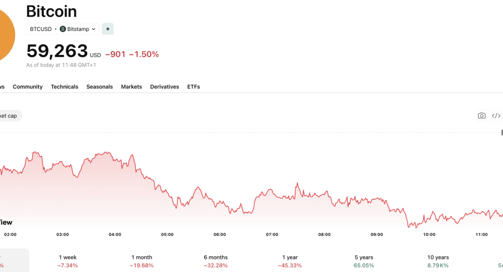Viewport: 503px width, 272px height.
Task: Click the Bitstamp exchange logo icon
Action: pyautogui.click(x=62, y=29)
